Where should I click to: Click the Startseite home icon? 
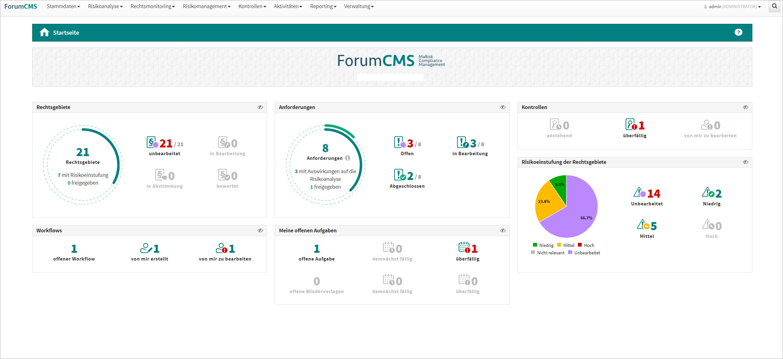tap(44, 33)
